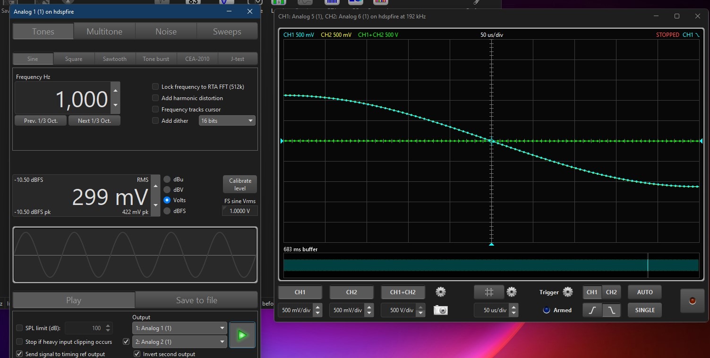
Task: Enable SPL limit (dB) checkbox
Action: [19, 328]
